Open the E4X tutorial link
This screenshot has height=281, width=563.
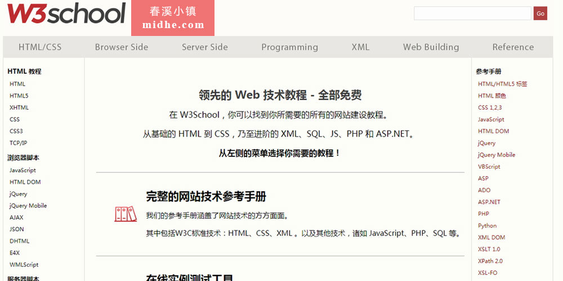tap(15, 253)
